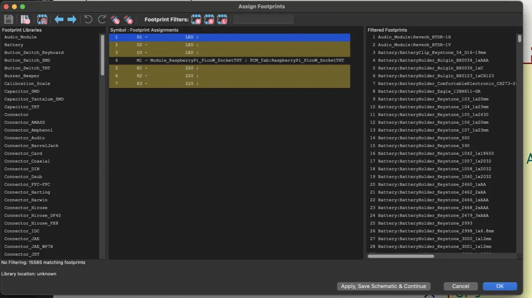Toggle filter by pin count
The image size is (532, 298).
click(x=209, y=19)
